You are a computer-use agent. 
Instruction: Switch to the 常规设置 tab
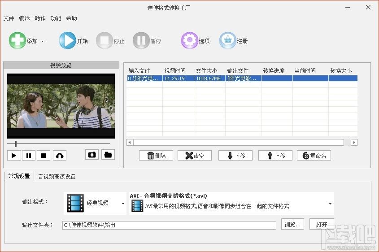tap(19, 176)
